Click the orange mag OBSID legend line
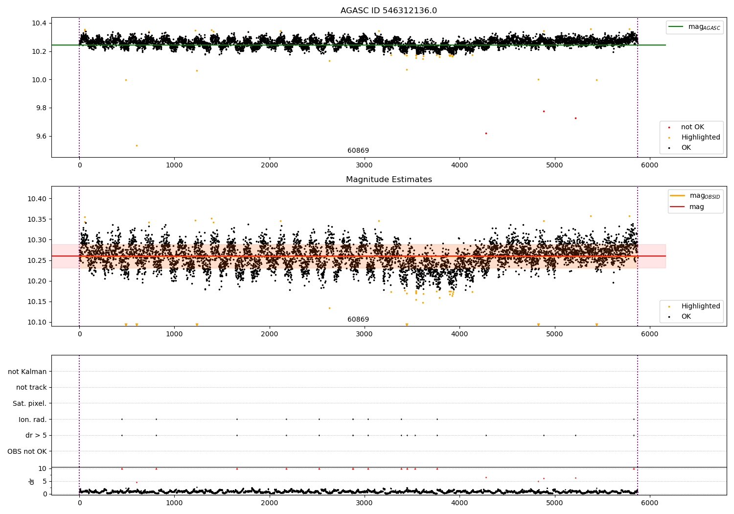The height and width of the screenshot is (514, 734). click(x=677, y=196)
